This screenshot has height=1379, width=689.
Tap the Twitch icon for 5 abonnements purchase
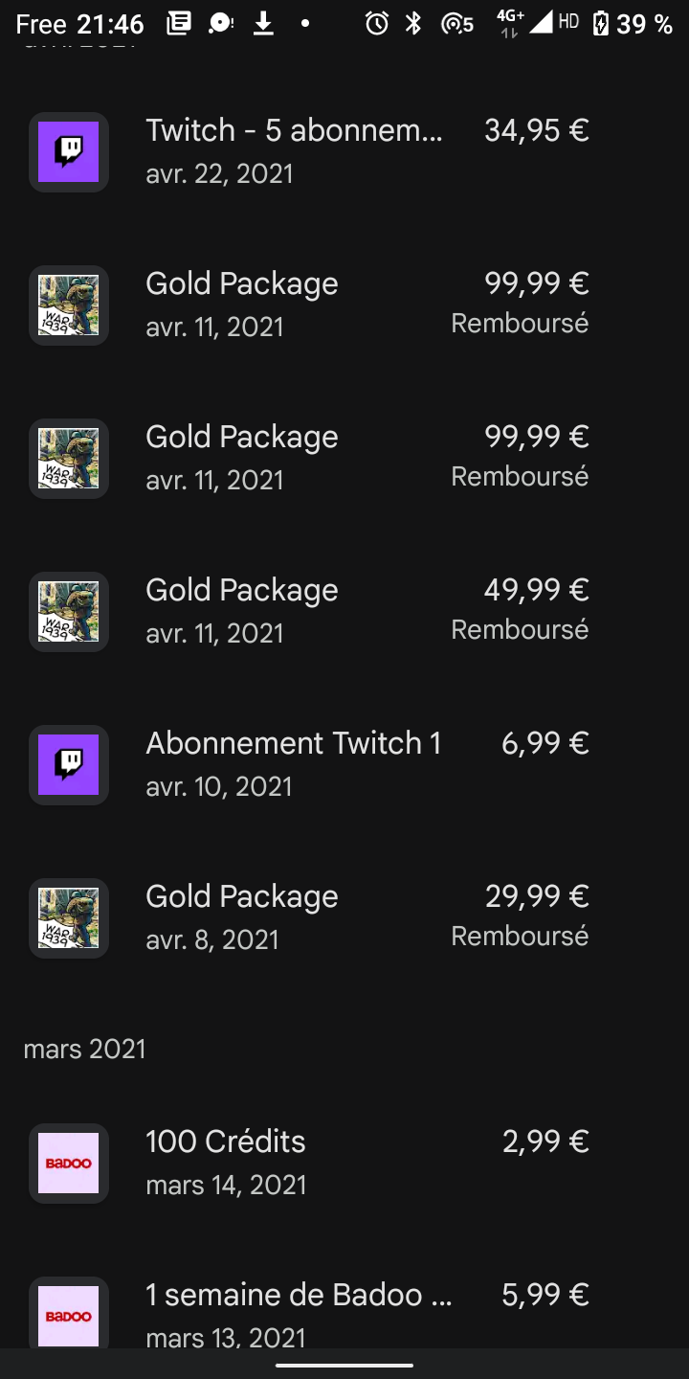(x=69, y=152)
